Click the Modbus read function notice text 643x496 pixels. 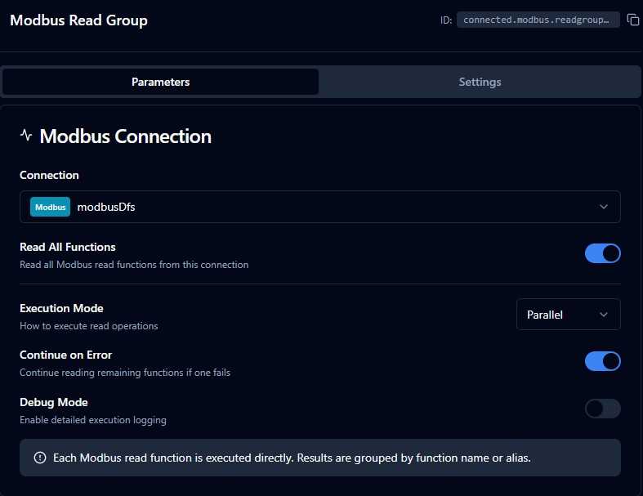292,458
